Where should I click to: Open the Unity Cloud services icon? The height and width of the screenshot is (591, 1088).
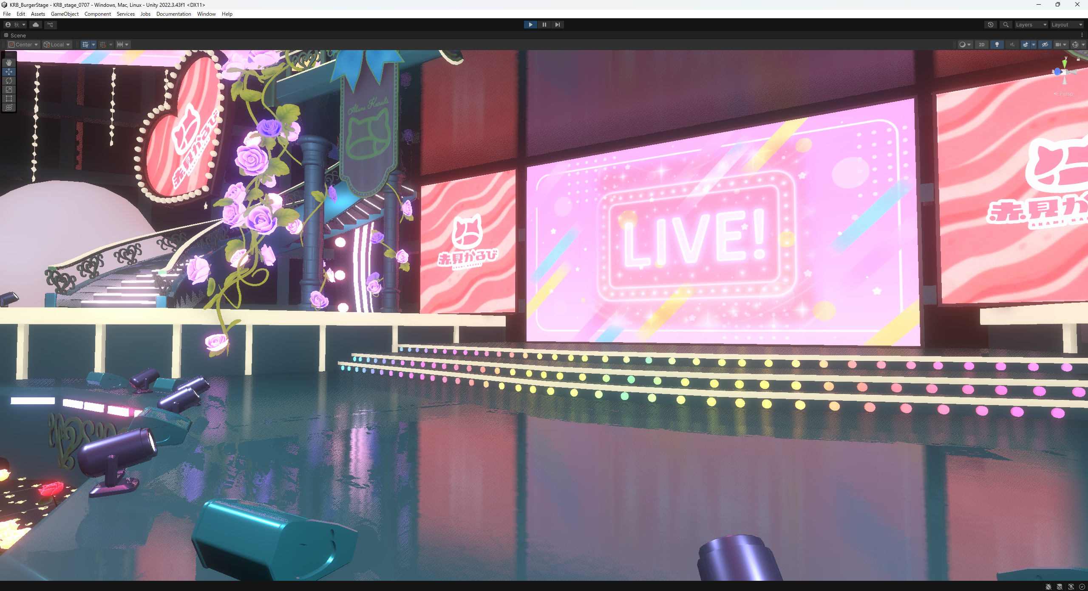[36, 25]
